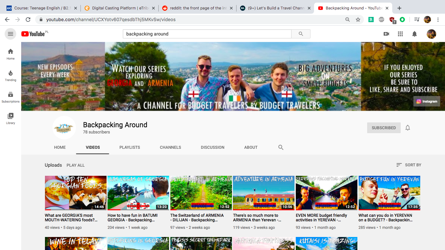Image resolution: width=445 pixels, height=250 pixels.
Task: Click the Backpacking Around channel name
Action: pyautogui.click(x=115, y=125)
